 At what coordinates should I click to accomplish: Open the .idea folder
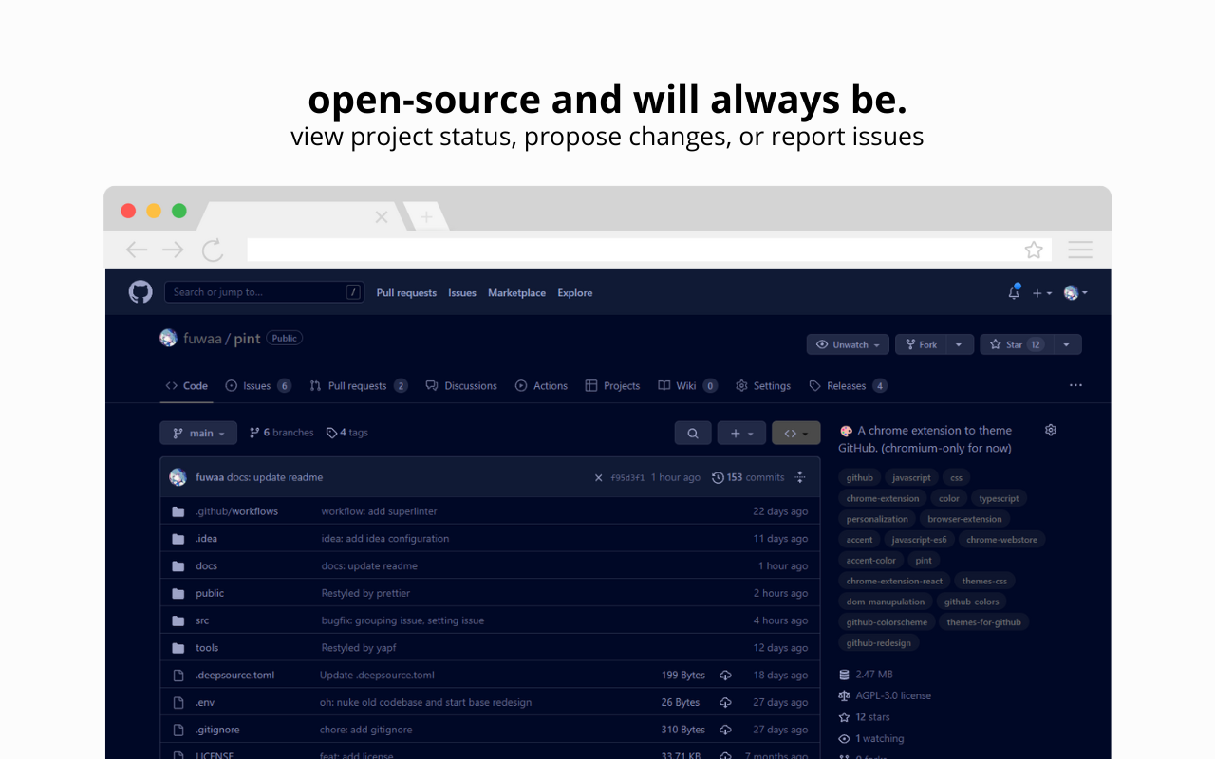(x=206, y=539)
